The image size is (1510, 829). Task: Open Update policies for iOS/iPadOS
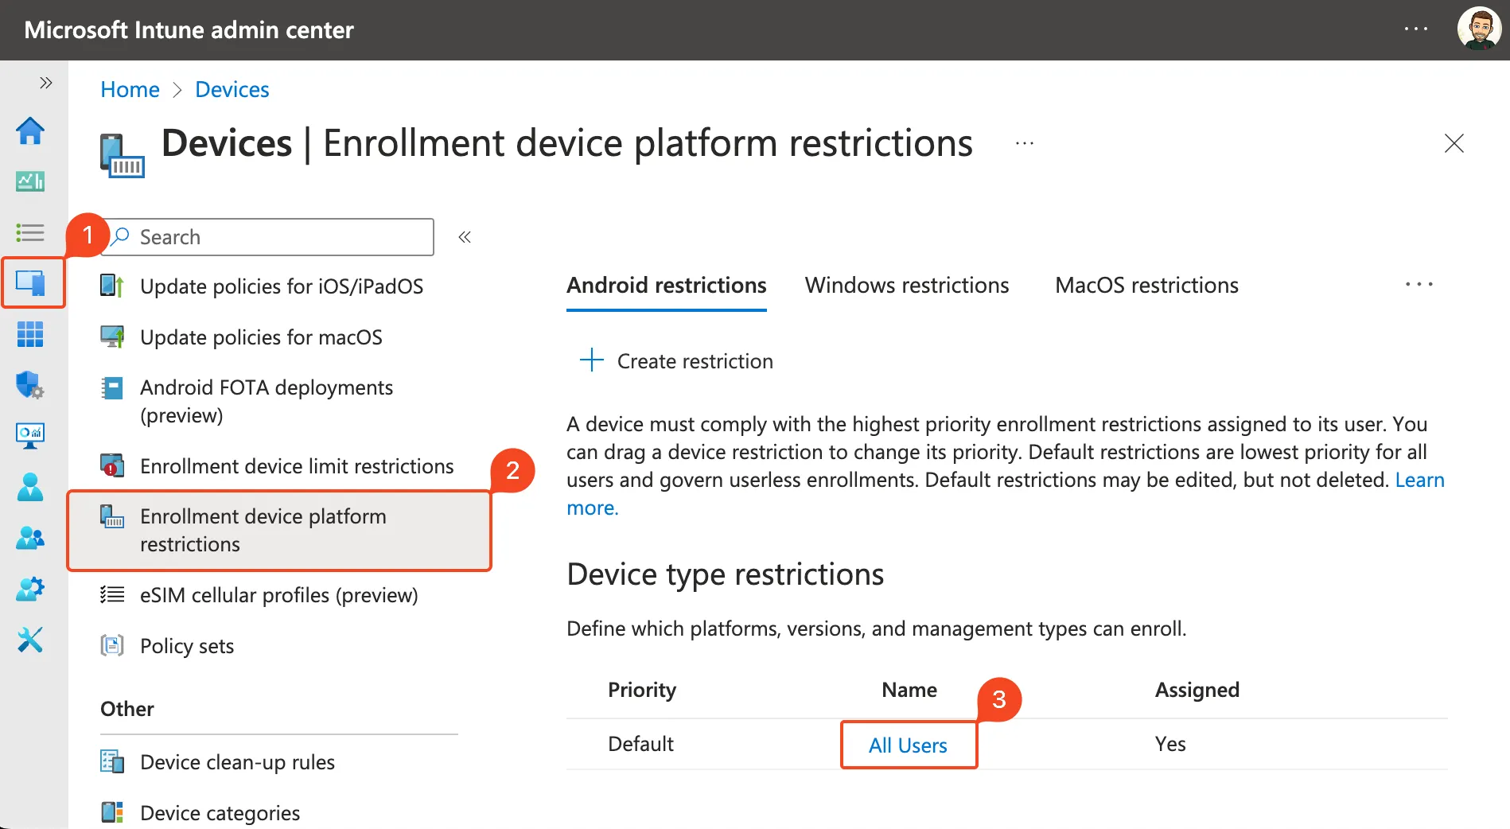tap(282, 286)
